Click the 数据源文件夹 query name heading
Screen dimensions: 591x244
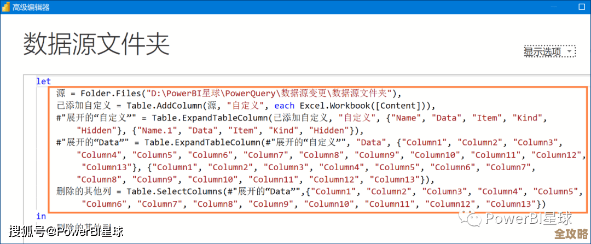(x=96, y=44)
